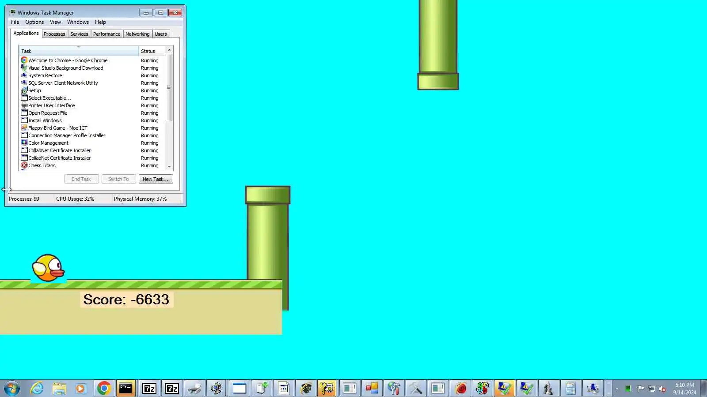Open the colored squares Flappy Bird taskbar icon

pos(372,388)
